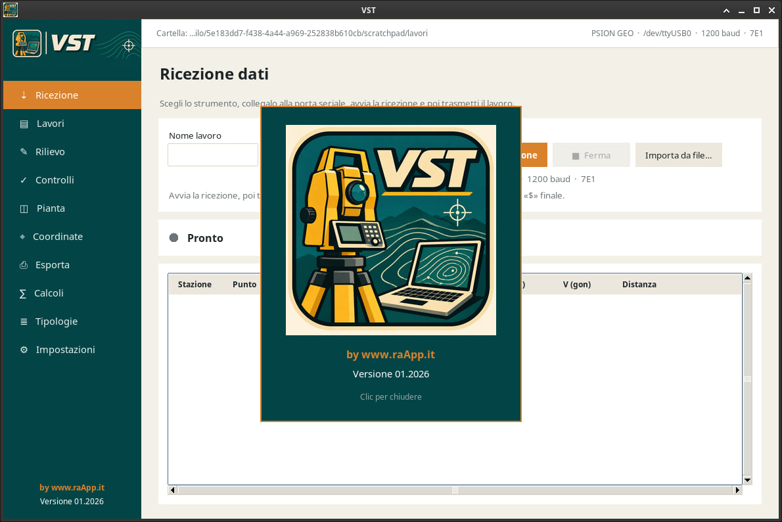Click the Coordinate diamond icon
Screen dimensions: 782x522
click(x=22, y=237)
